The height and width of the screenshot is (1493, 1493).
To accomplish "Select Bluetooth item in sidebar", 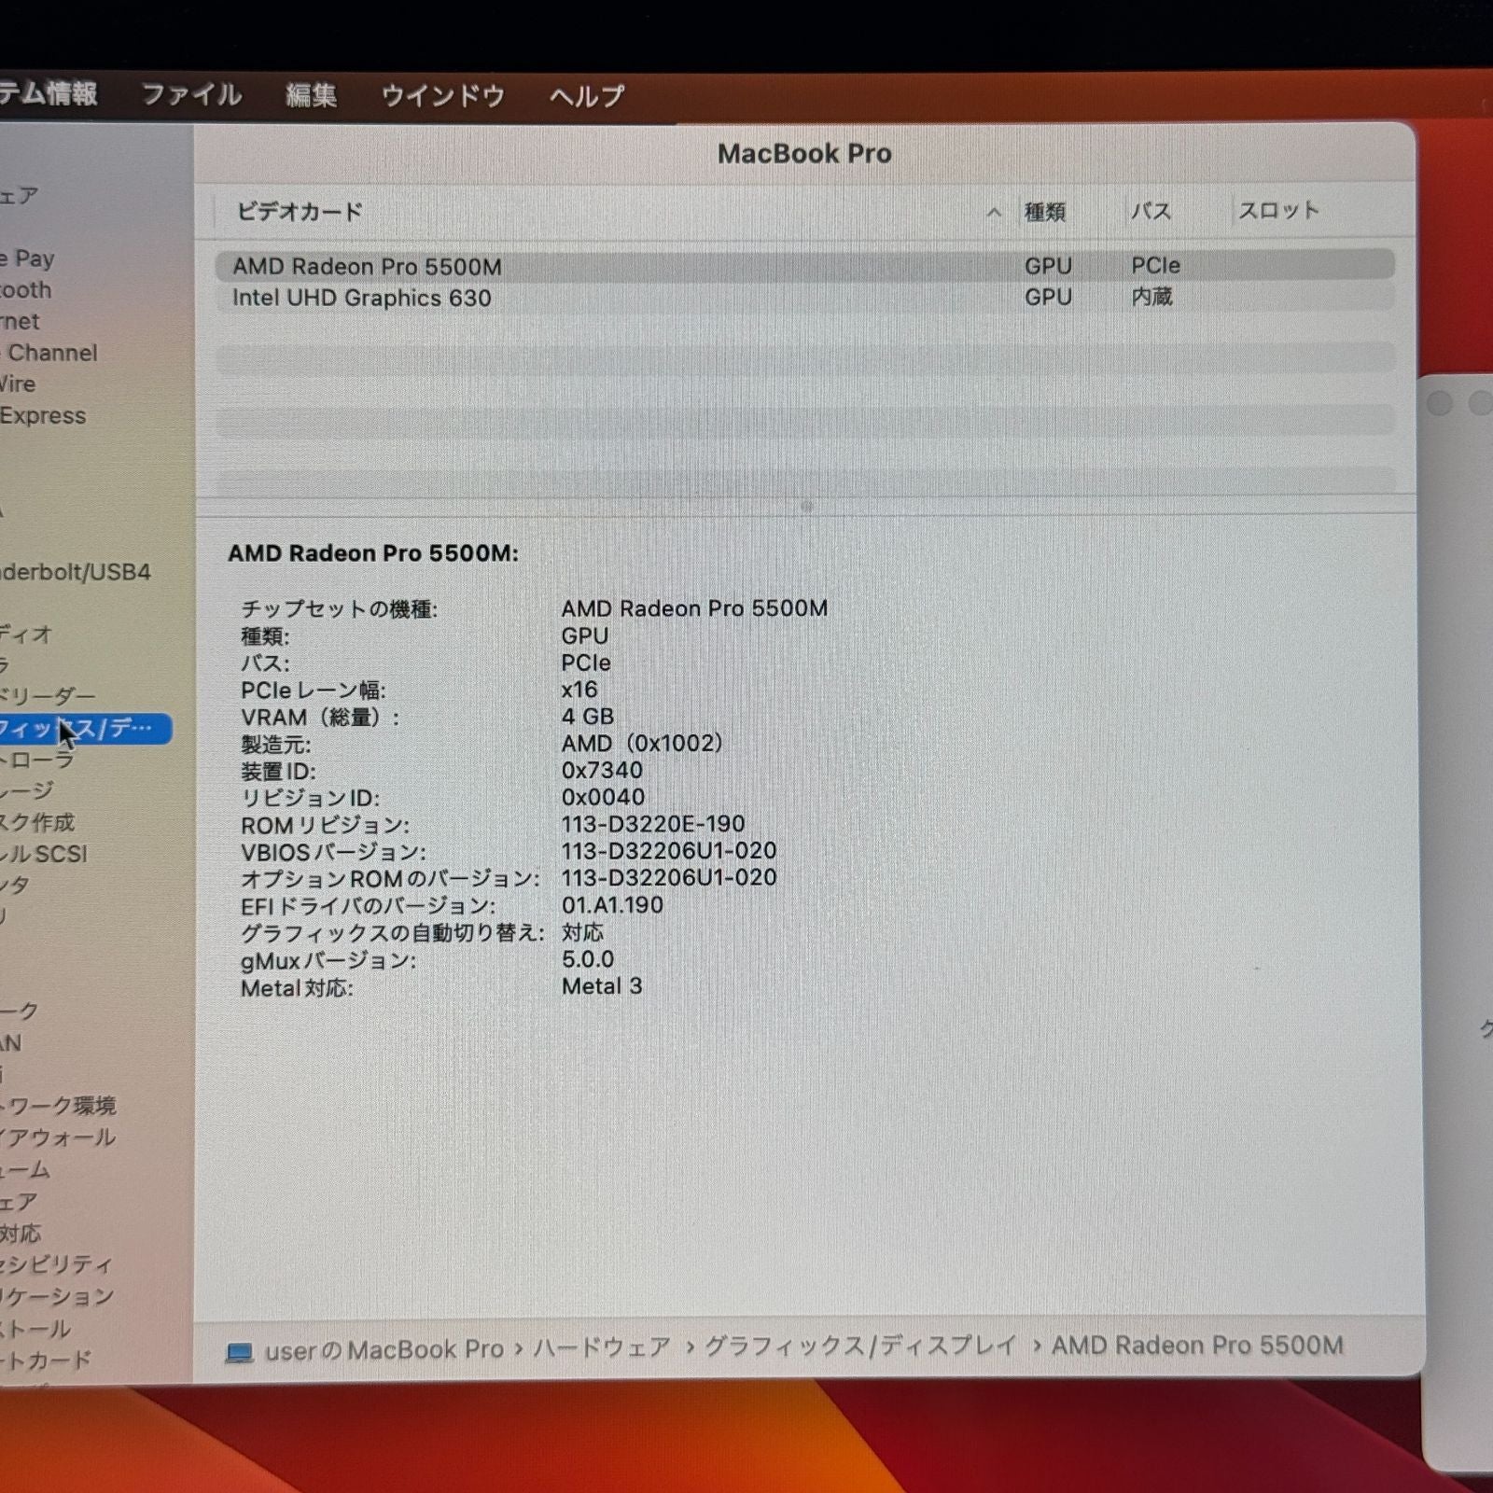I will coord(26,290).
